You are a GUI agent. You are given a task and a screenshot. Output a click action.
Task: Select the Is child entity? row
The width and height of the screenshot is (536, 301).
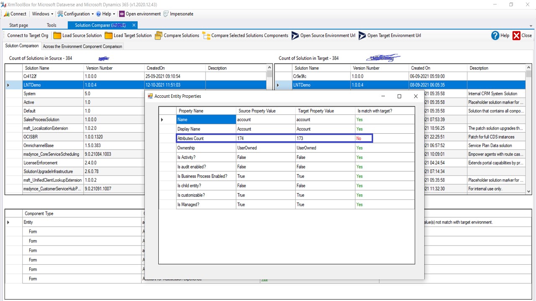pyautogui.click(x=287, y=186)
